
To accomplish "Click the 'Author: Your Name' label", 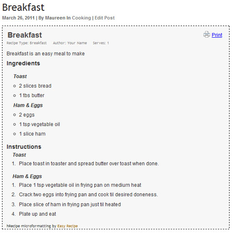I will click(70, 43).
